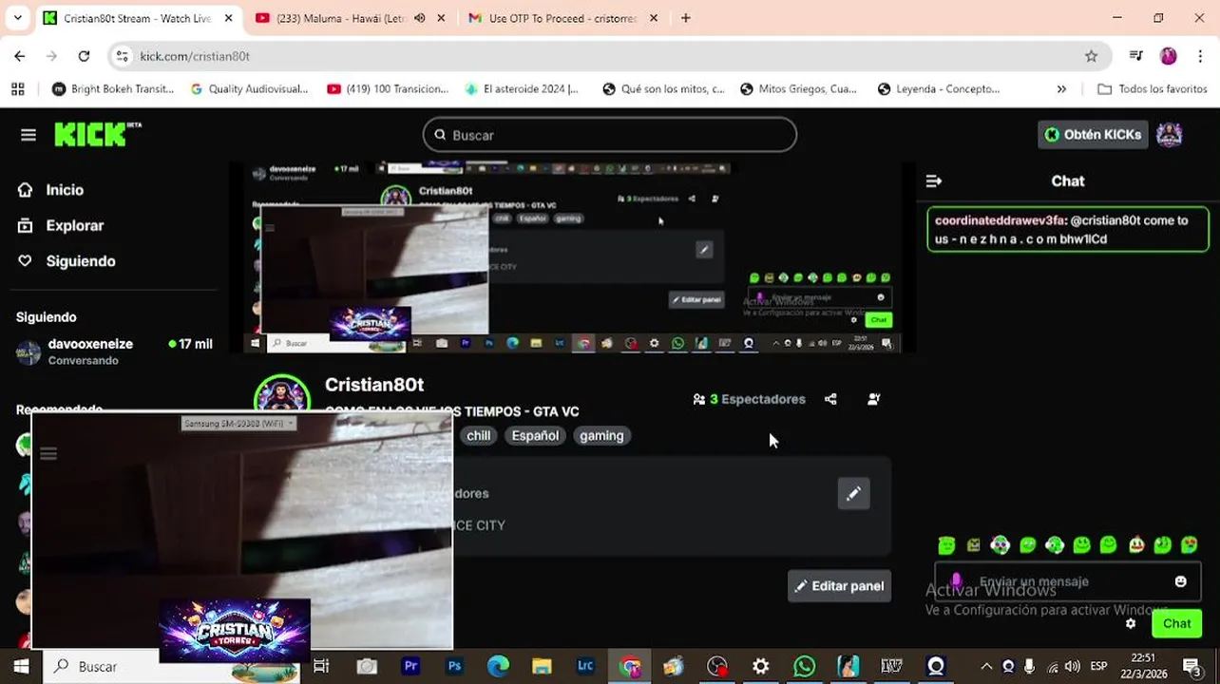The image size is (1220, 684).
Task: Close the Use OTP To Proceed tab
Action: (653, 18)
